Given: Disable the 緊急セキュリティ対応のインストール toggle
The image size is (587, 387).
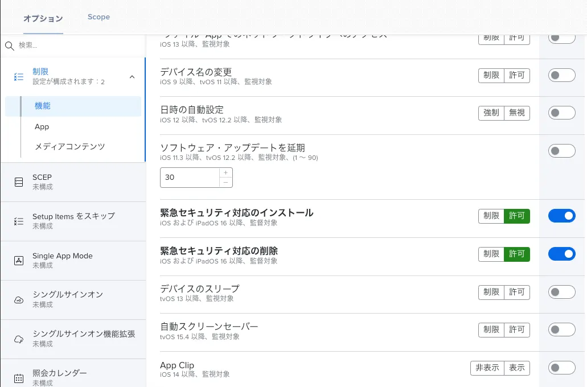Looking at the screenshot, I should click(561, 216).
